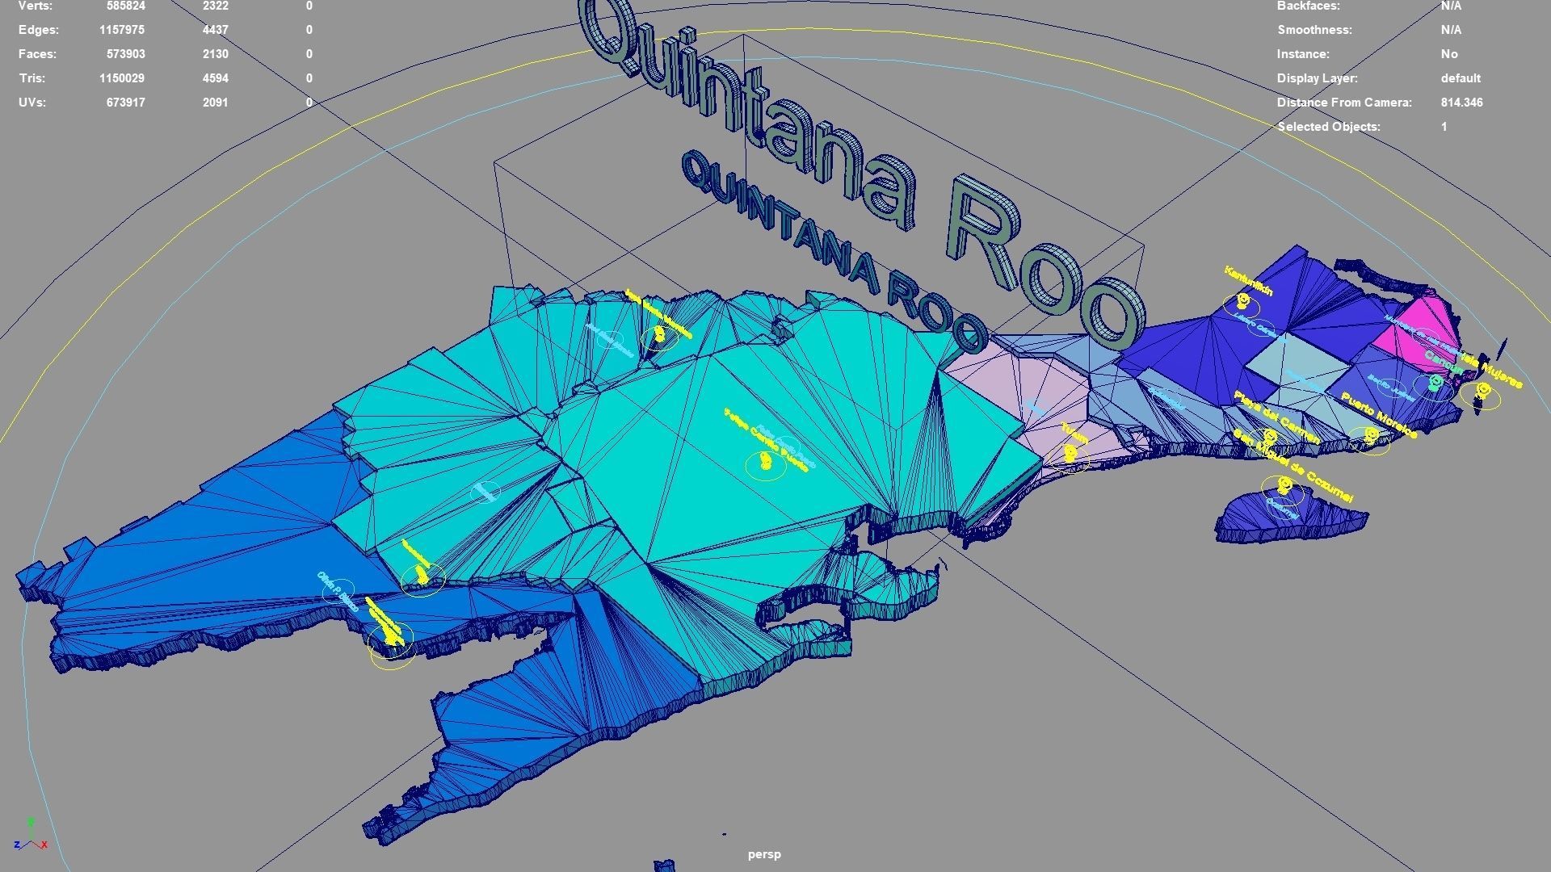Image resolution: width=1551 pixels, height=872 pixels.
Task: Click the persp camera label
Action: (x=765, y=853)
